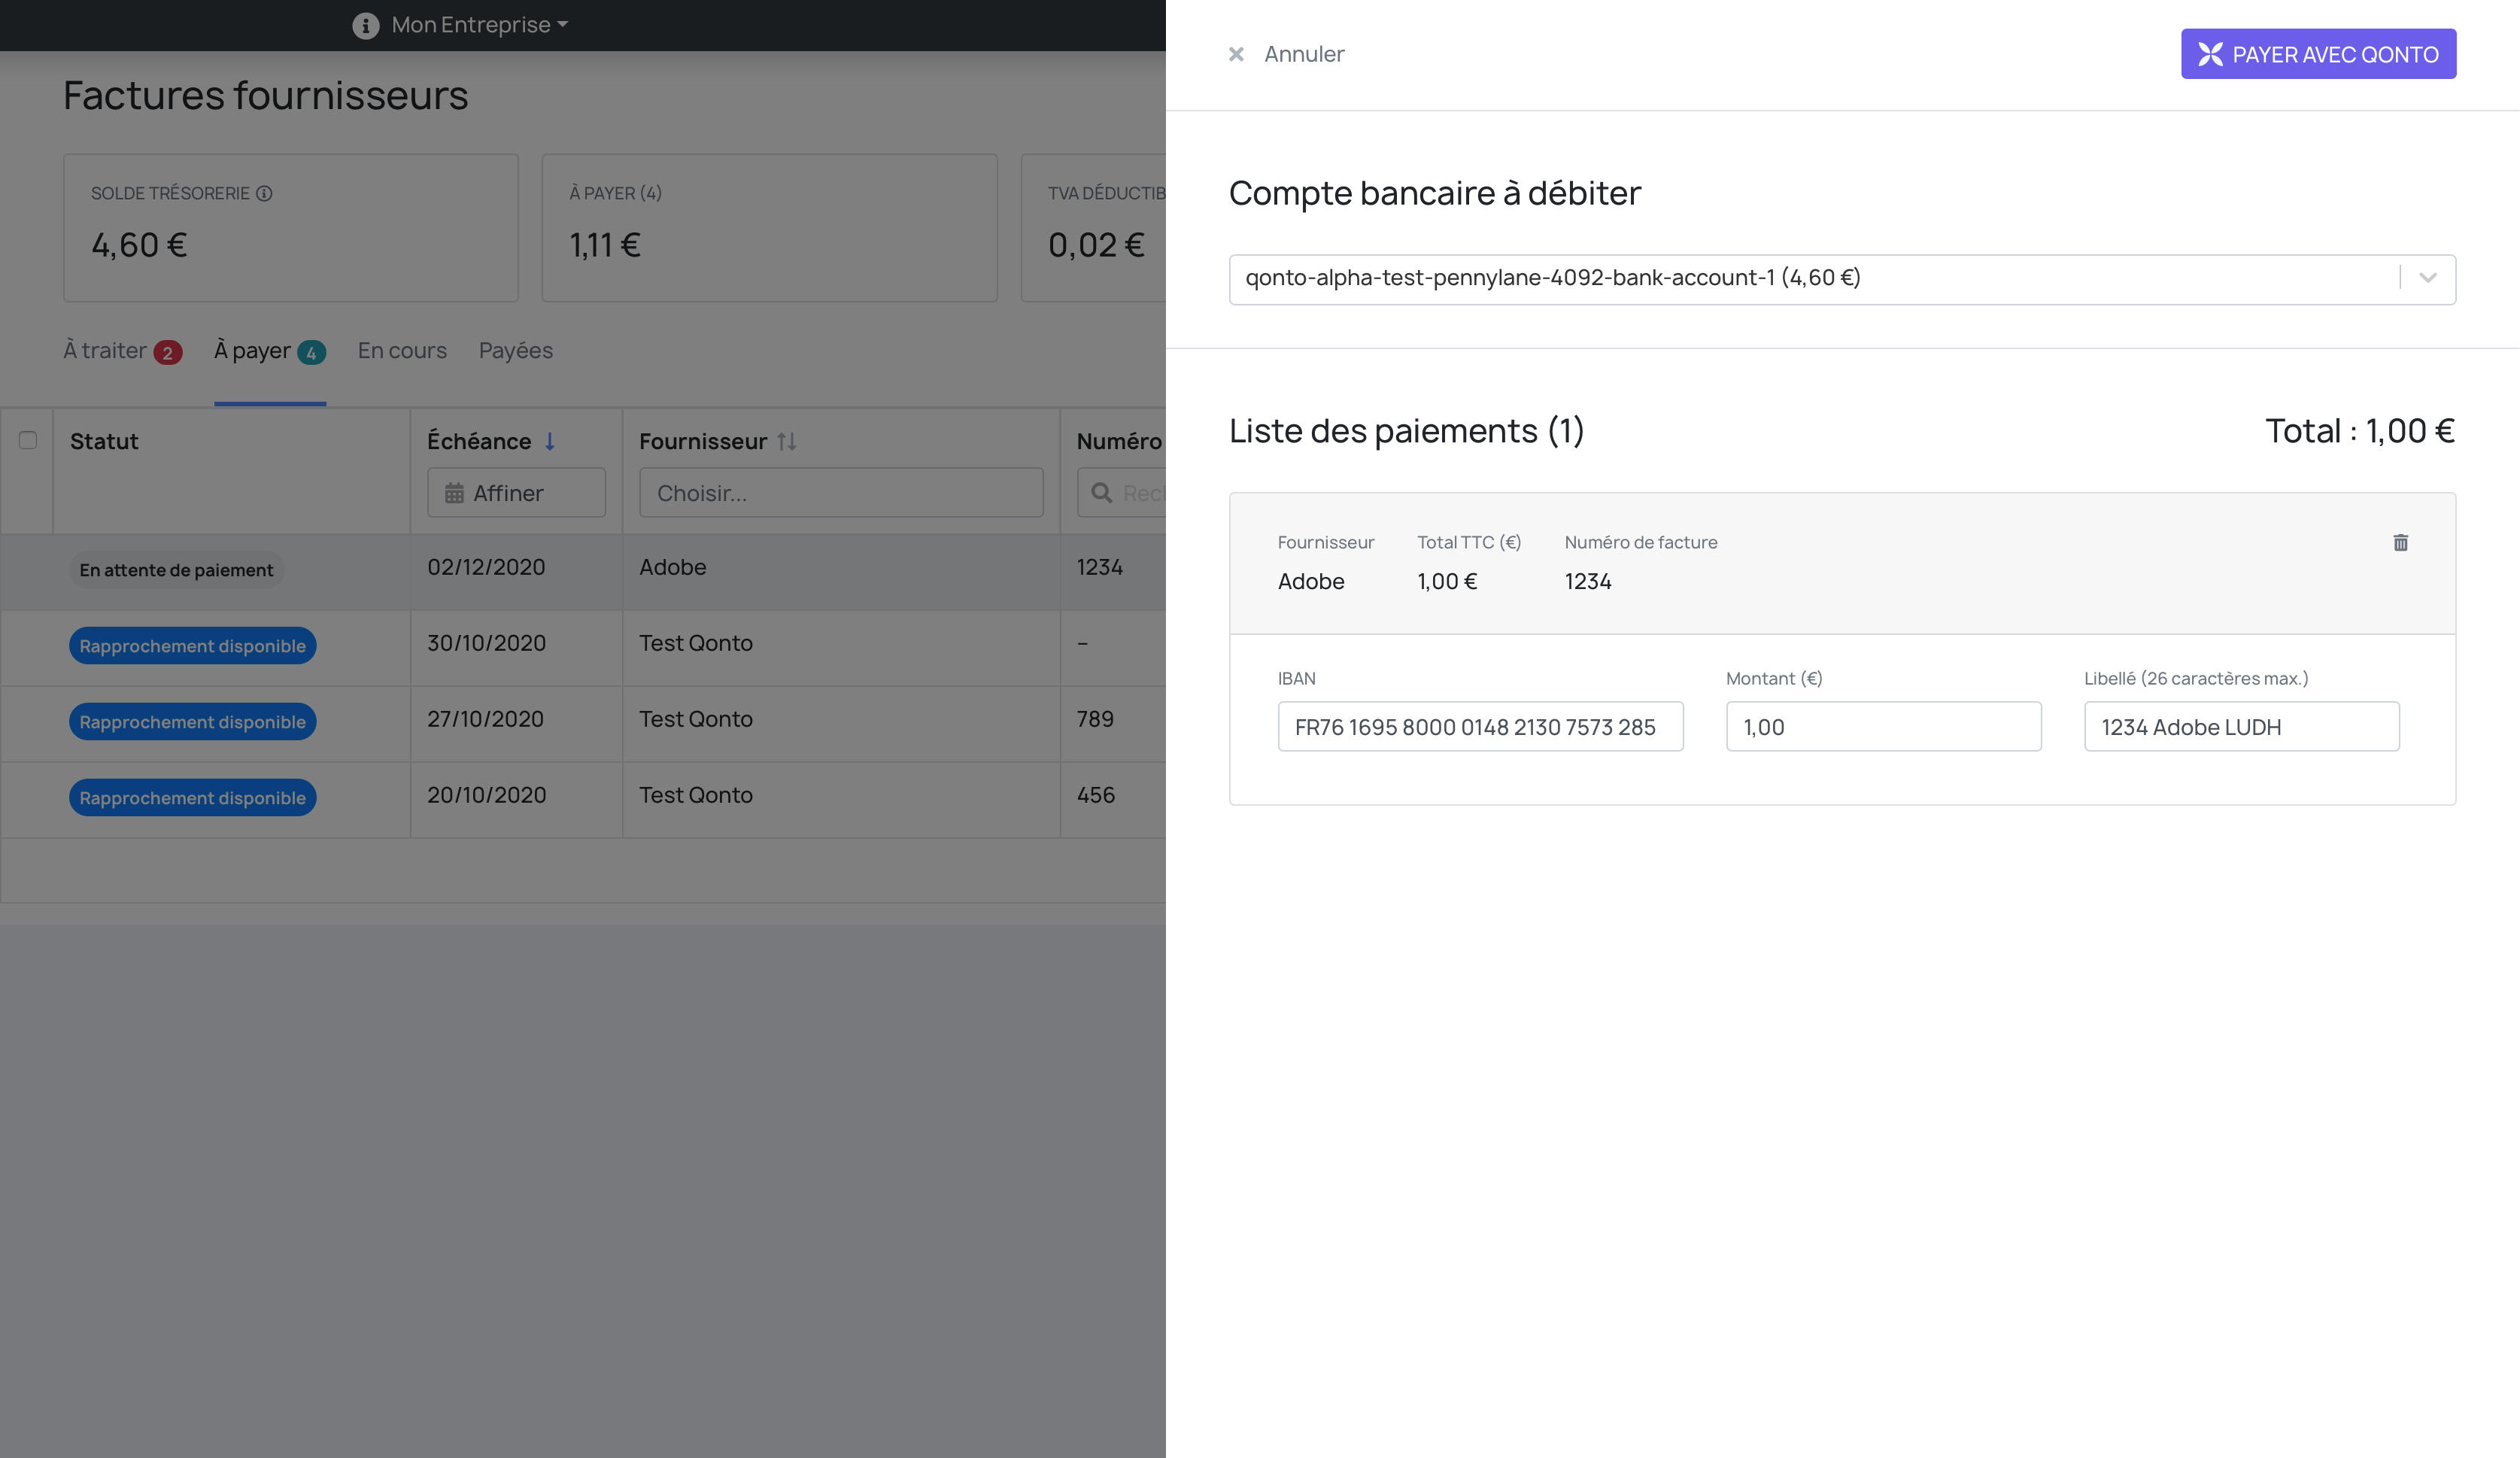Click the Payer avec Qonto button
The height and width of the screenshot is (1458, 2520).
[x=2318, y=54]
